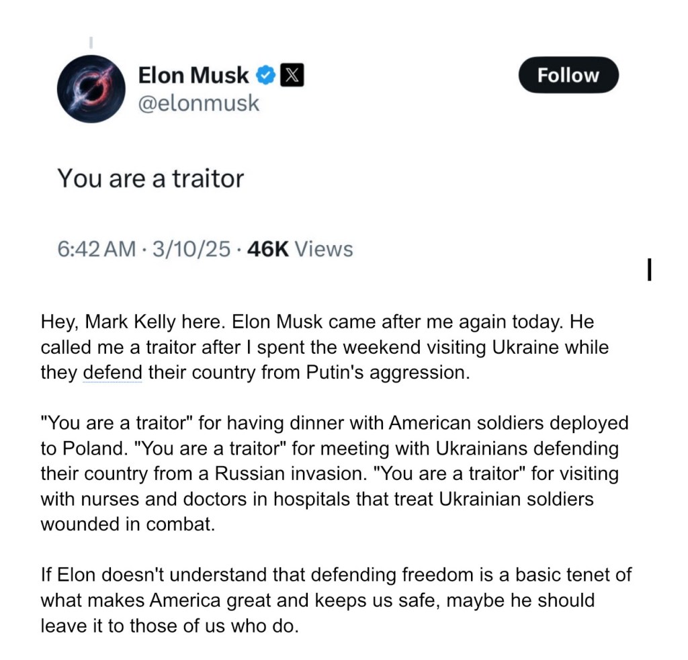Open Elon Musk's black hole profile avatar
Screen dimensions: 688x660
coord(91,89)
